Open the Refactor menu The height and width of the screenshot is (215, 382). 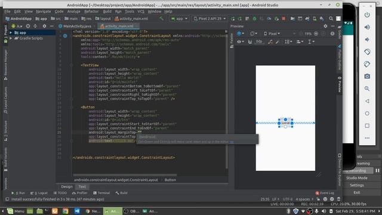pyautogui.click(x=91, y=11)
